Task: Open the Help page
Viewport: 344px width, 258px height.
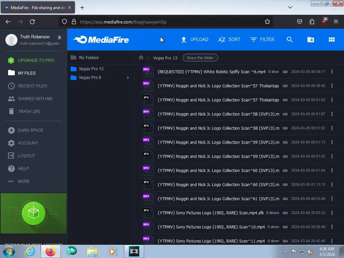Action: click(x=18, y=169)
